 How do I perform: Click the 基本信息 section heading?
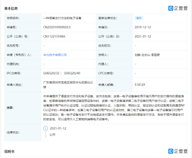pyautogui.click(x=11, y=8)
